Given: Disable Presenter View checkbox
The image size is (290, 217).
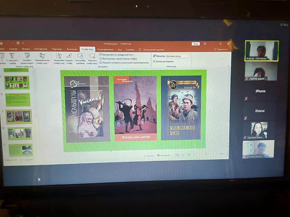Looking at the screenshot, I should coord(154,61).
